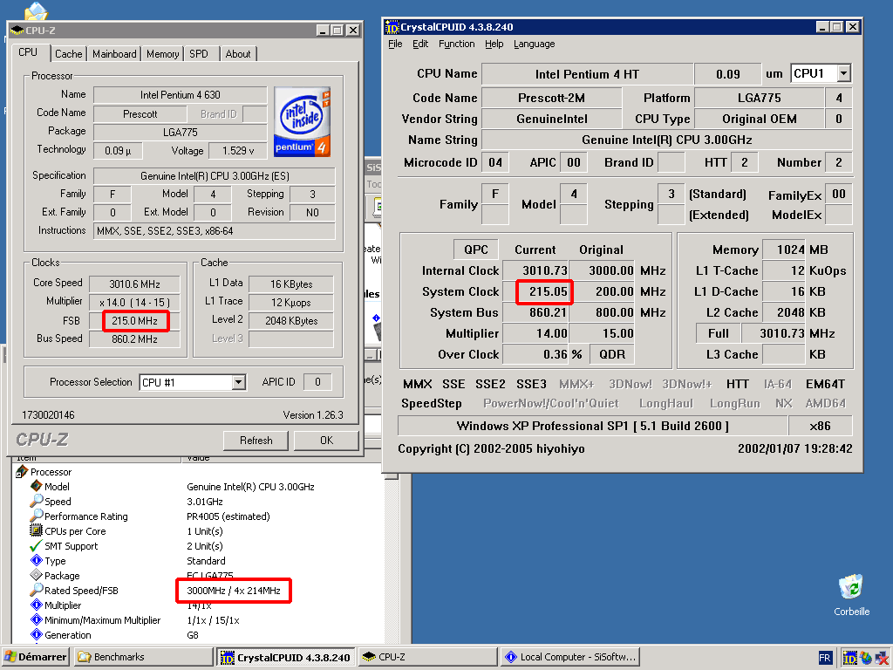893x670 pixels.
Task: Click the Package row grey diamond icon
Action: (x=37, y=576)
